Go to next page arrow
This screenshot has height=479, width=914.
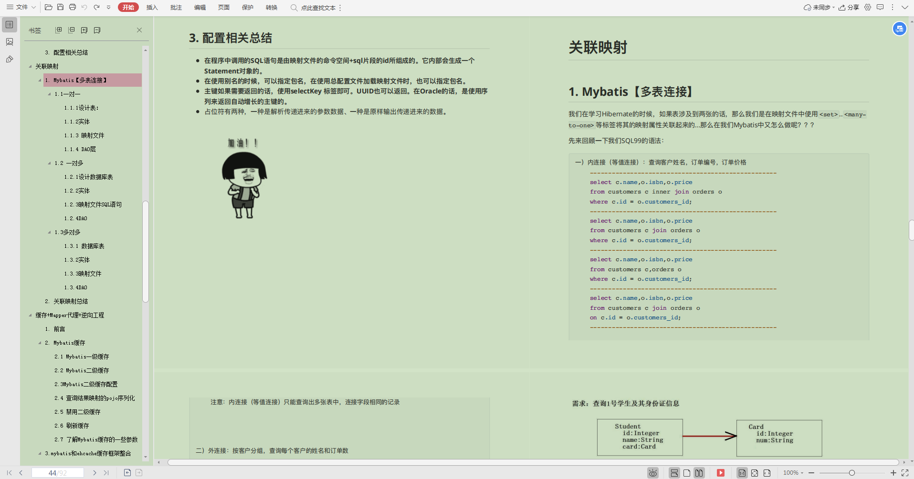pyautogui.click(x=95, y=473)
